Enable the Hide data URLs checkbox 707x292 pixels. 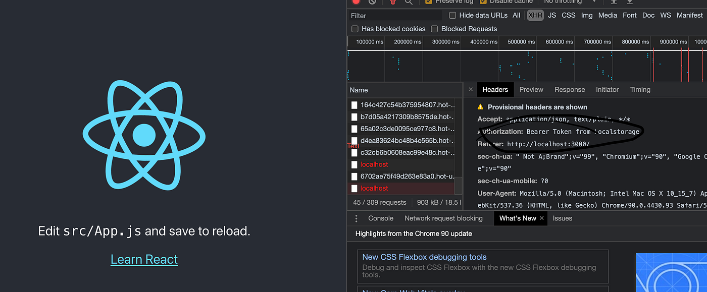452,15
